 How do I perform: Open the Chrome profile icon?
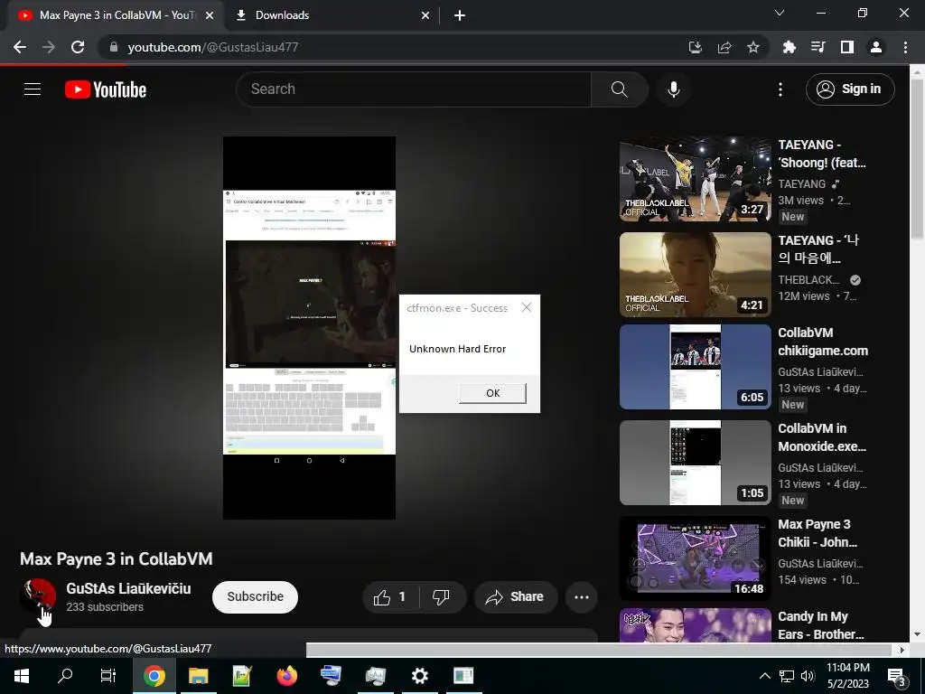(x=876, y=47)
